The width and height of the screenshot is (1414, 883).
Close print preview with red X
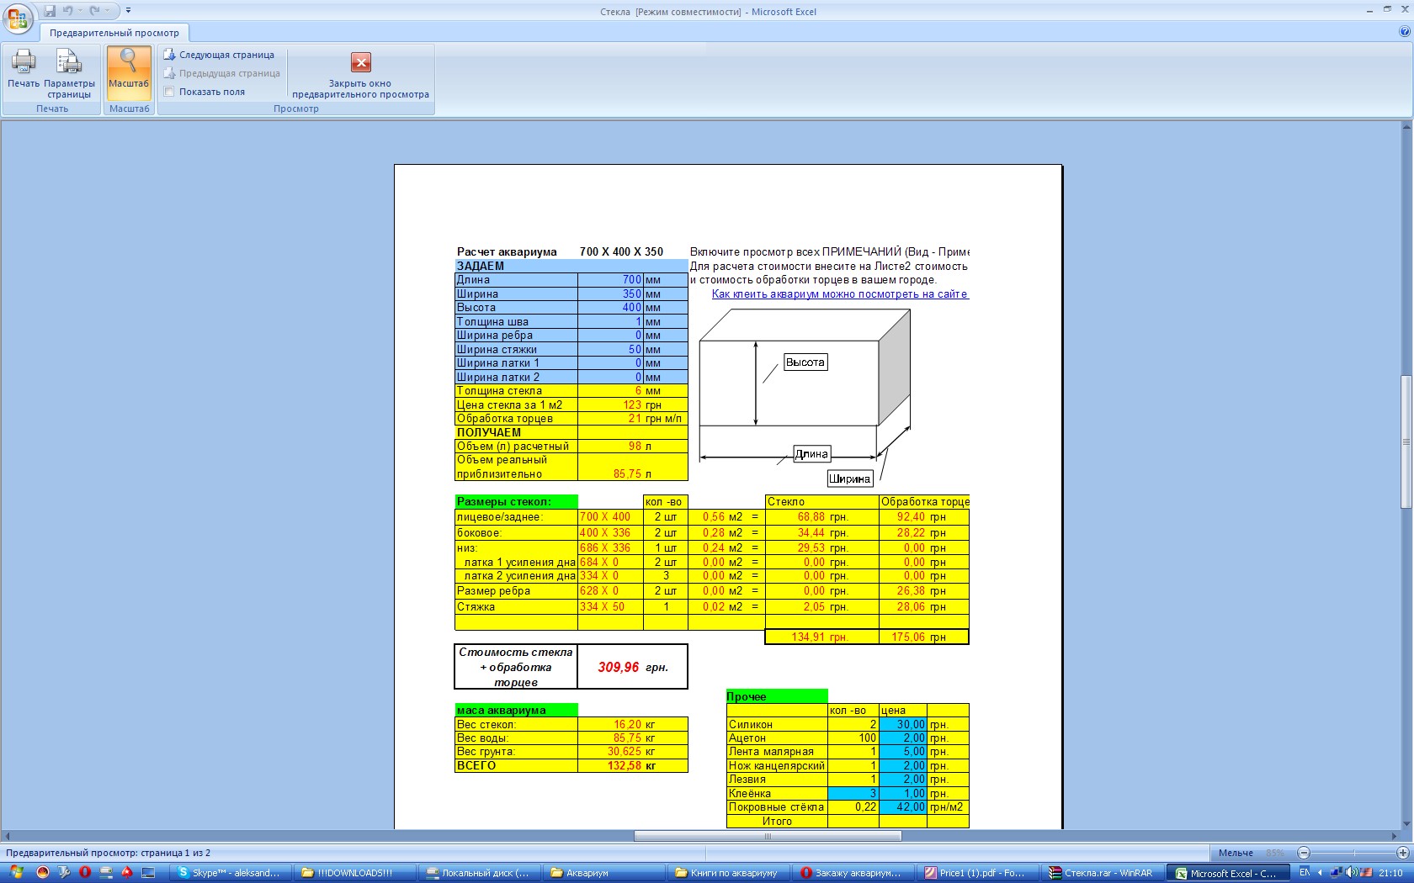click(360, 63)
